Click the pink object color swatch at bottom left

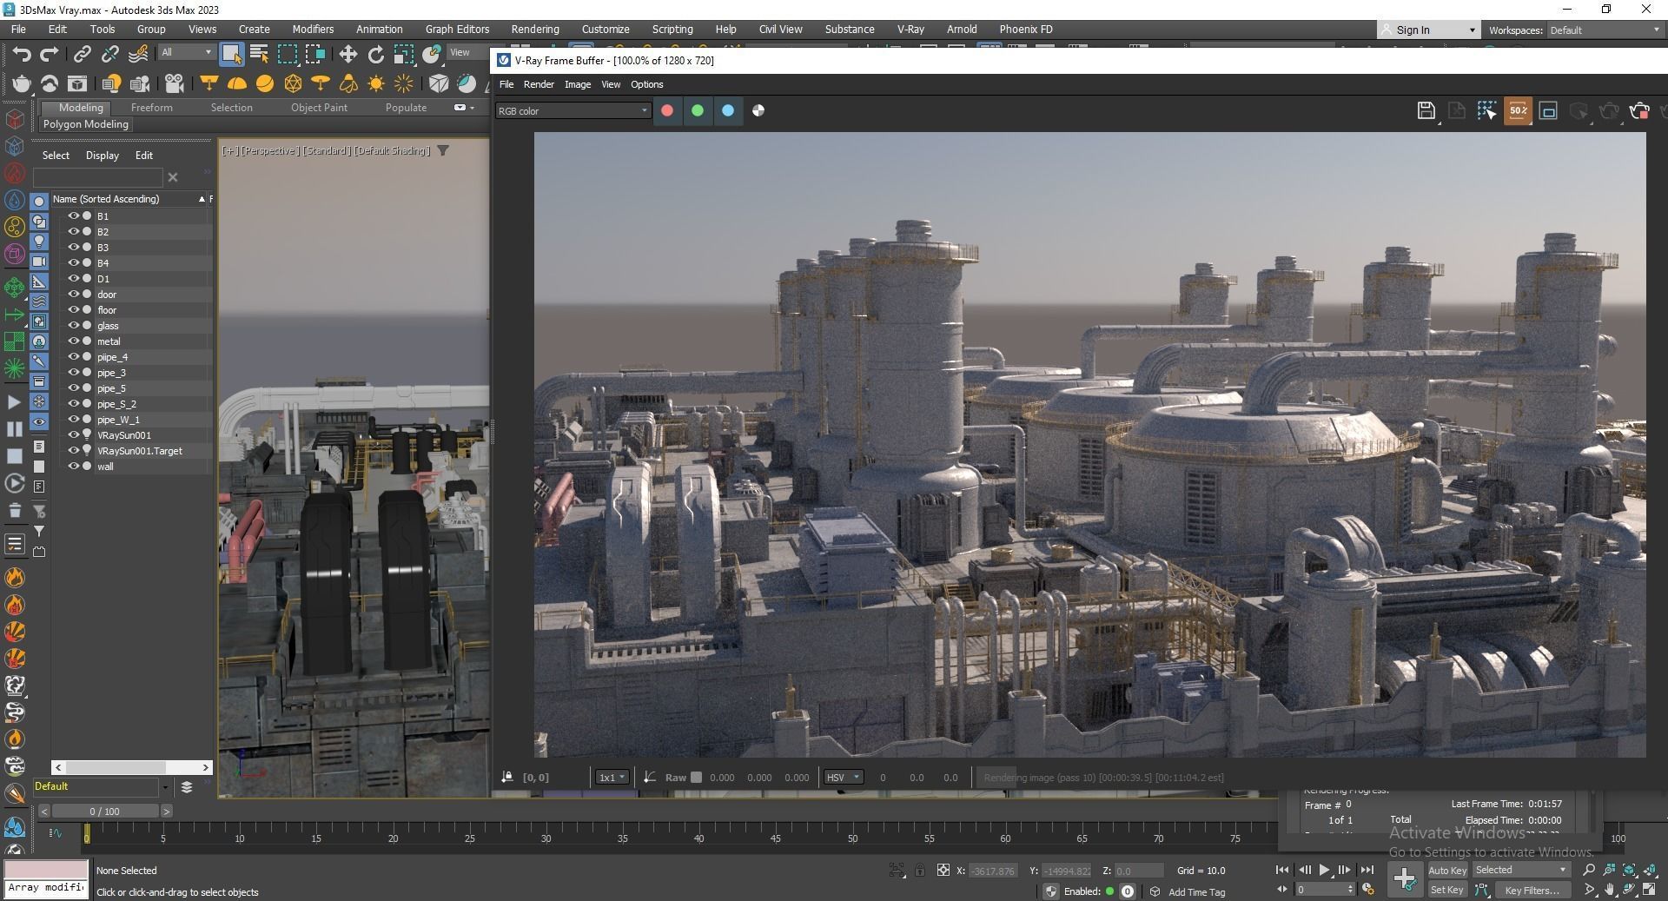pos(46,870)
